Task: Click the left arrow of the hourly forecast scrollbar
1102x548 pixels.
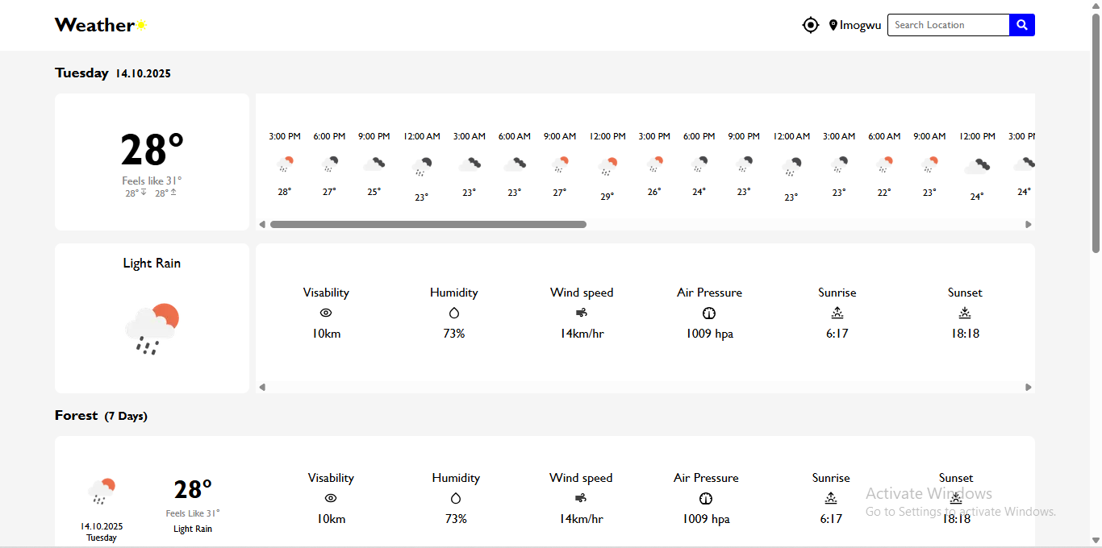Action: pyautogui.click(x=262, y=224)
